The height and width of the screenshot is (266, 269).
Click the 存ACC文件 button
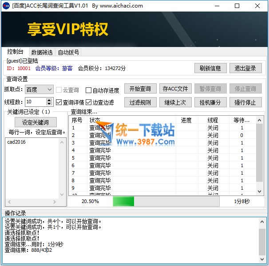(175, 89)
